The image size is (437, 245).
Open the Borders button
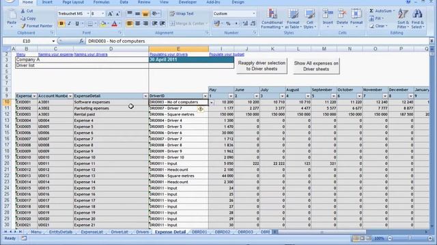point(90,24)
